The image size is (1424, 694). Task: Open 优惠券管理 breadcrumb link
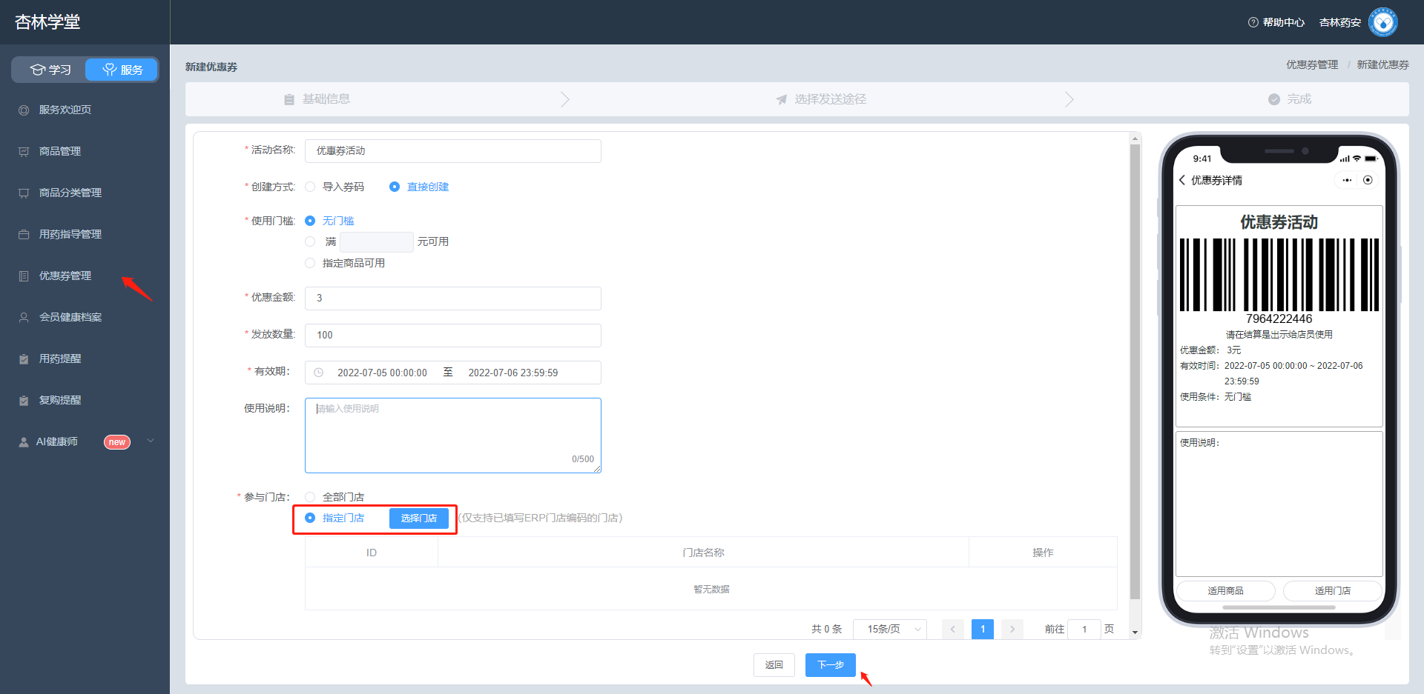[1312, 65]
